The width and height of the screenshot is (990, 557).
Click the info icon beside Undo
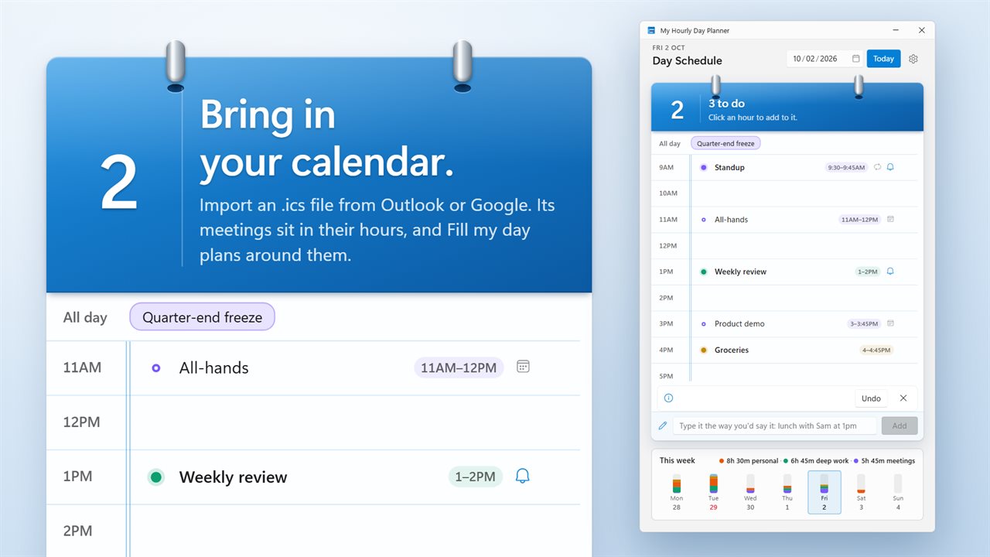(x=668, y=398)
